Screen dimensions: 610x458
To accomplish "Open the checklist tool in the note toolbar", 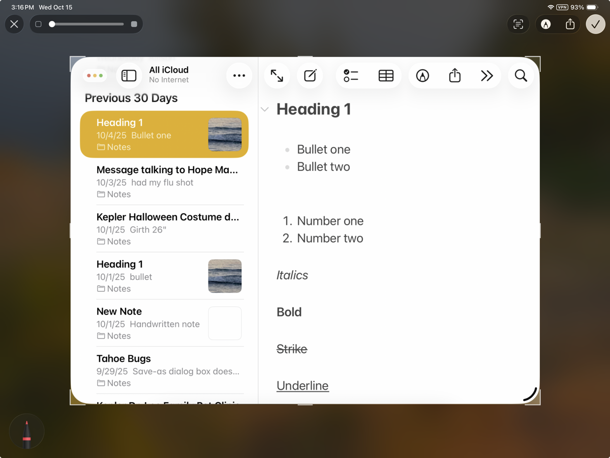I will click(x=351, y=75).
